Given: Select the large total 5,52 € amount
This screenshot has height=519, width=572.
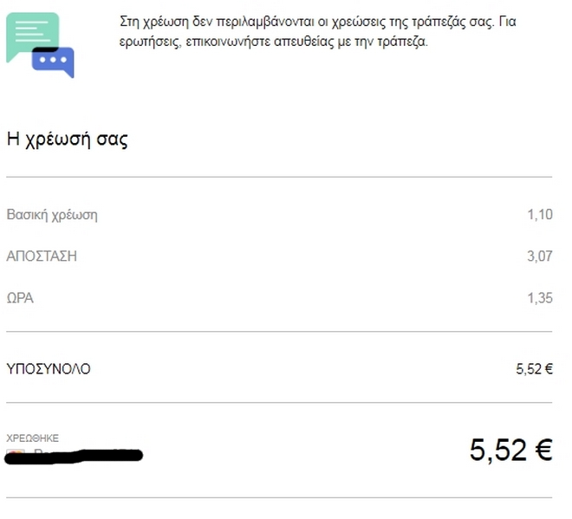Looking at the screenshot, I should pos(510,450).
